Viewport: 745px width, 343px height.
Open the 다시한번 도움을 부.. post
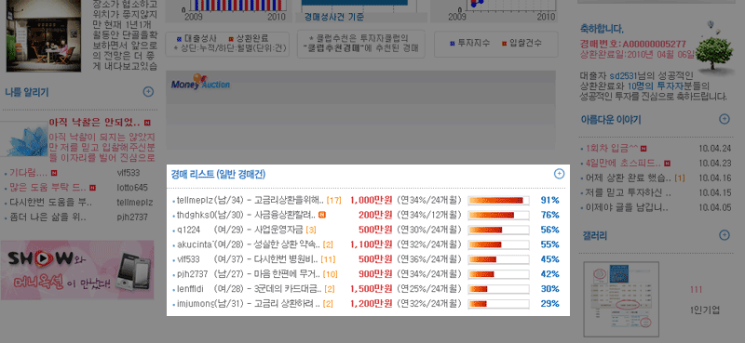[51, 202]
